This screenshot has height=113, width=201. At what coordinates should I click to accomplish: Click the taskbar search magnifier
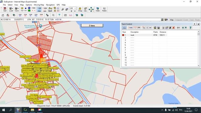pyautogui.click(x=11, y=110)
